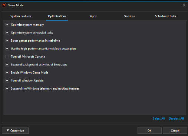Viewport: 188px width, 136px height.
Task: Click the 'Turn off Windows Update' label text
Action: click(x=27, y=81)
